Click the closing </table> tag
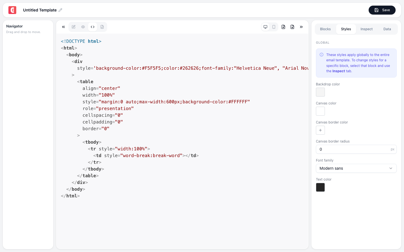Screen dimensions: 404x252 click(x=88, y=176)
